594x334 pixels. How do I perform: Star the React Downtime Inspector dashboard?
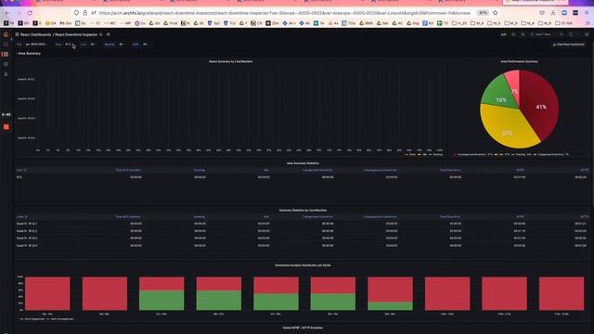[101, 34]
